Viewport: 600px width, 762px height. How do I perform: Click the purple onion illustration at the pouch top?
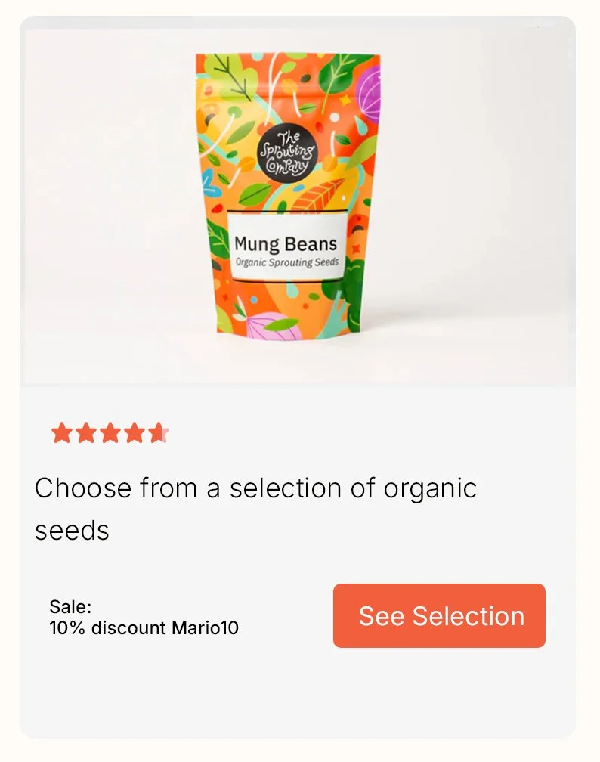pyautogui.click(x=368, y=93)
